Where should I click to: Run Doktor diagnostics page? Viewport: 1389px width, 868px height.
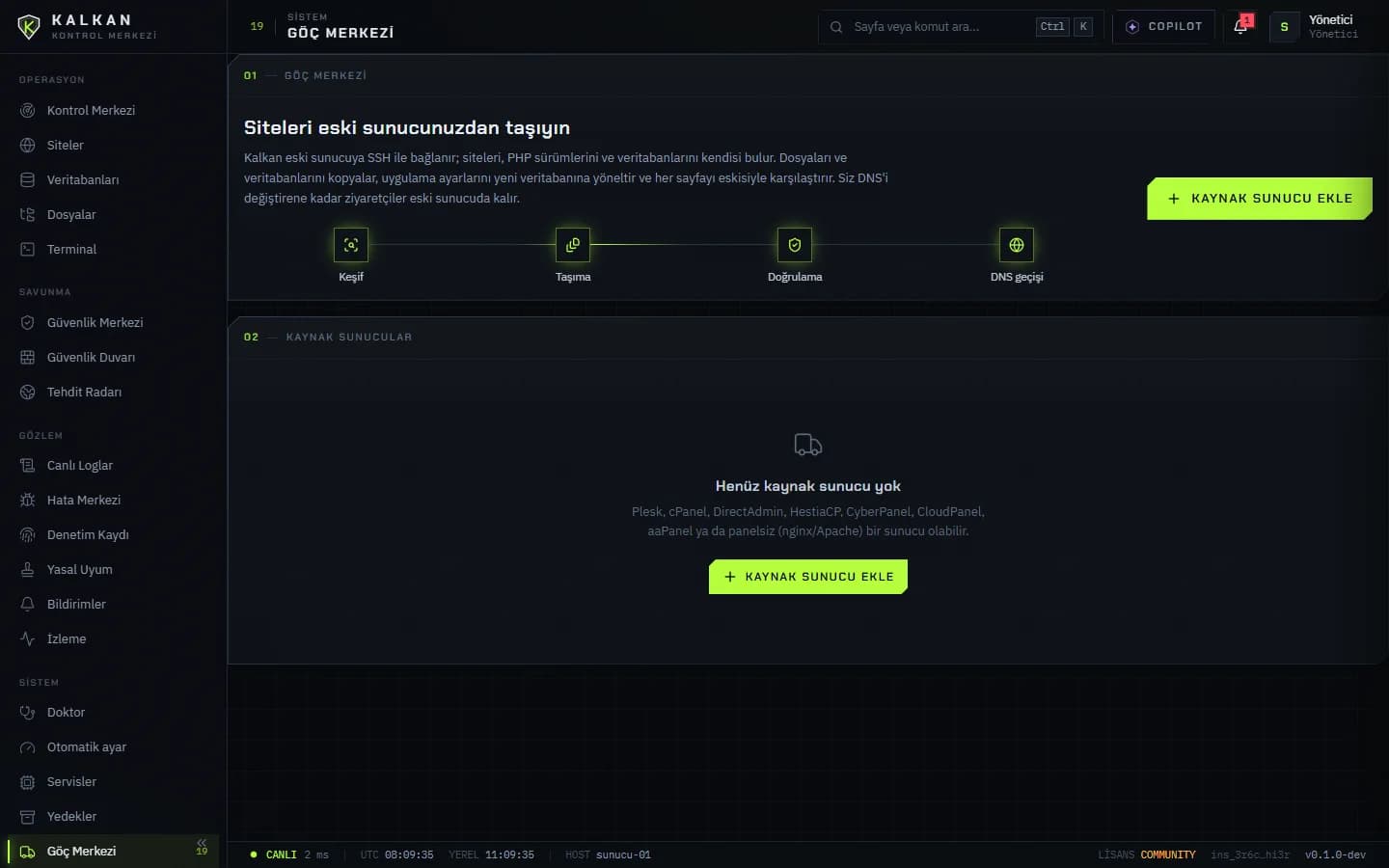[113, 712]
